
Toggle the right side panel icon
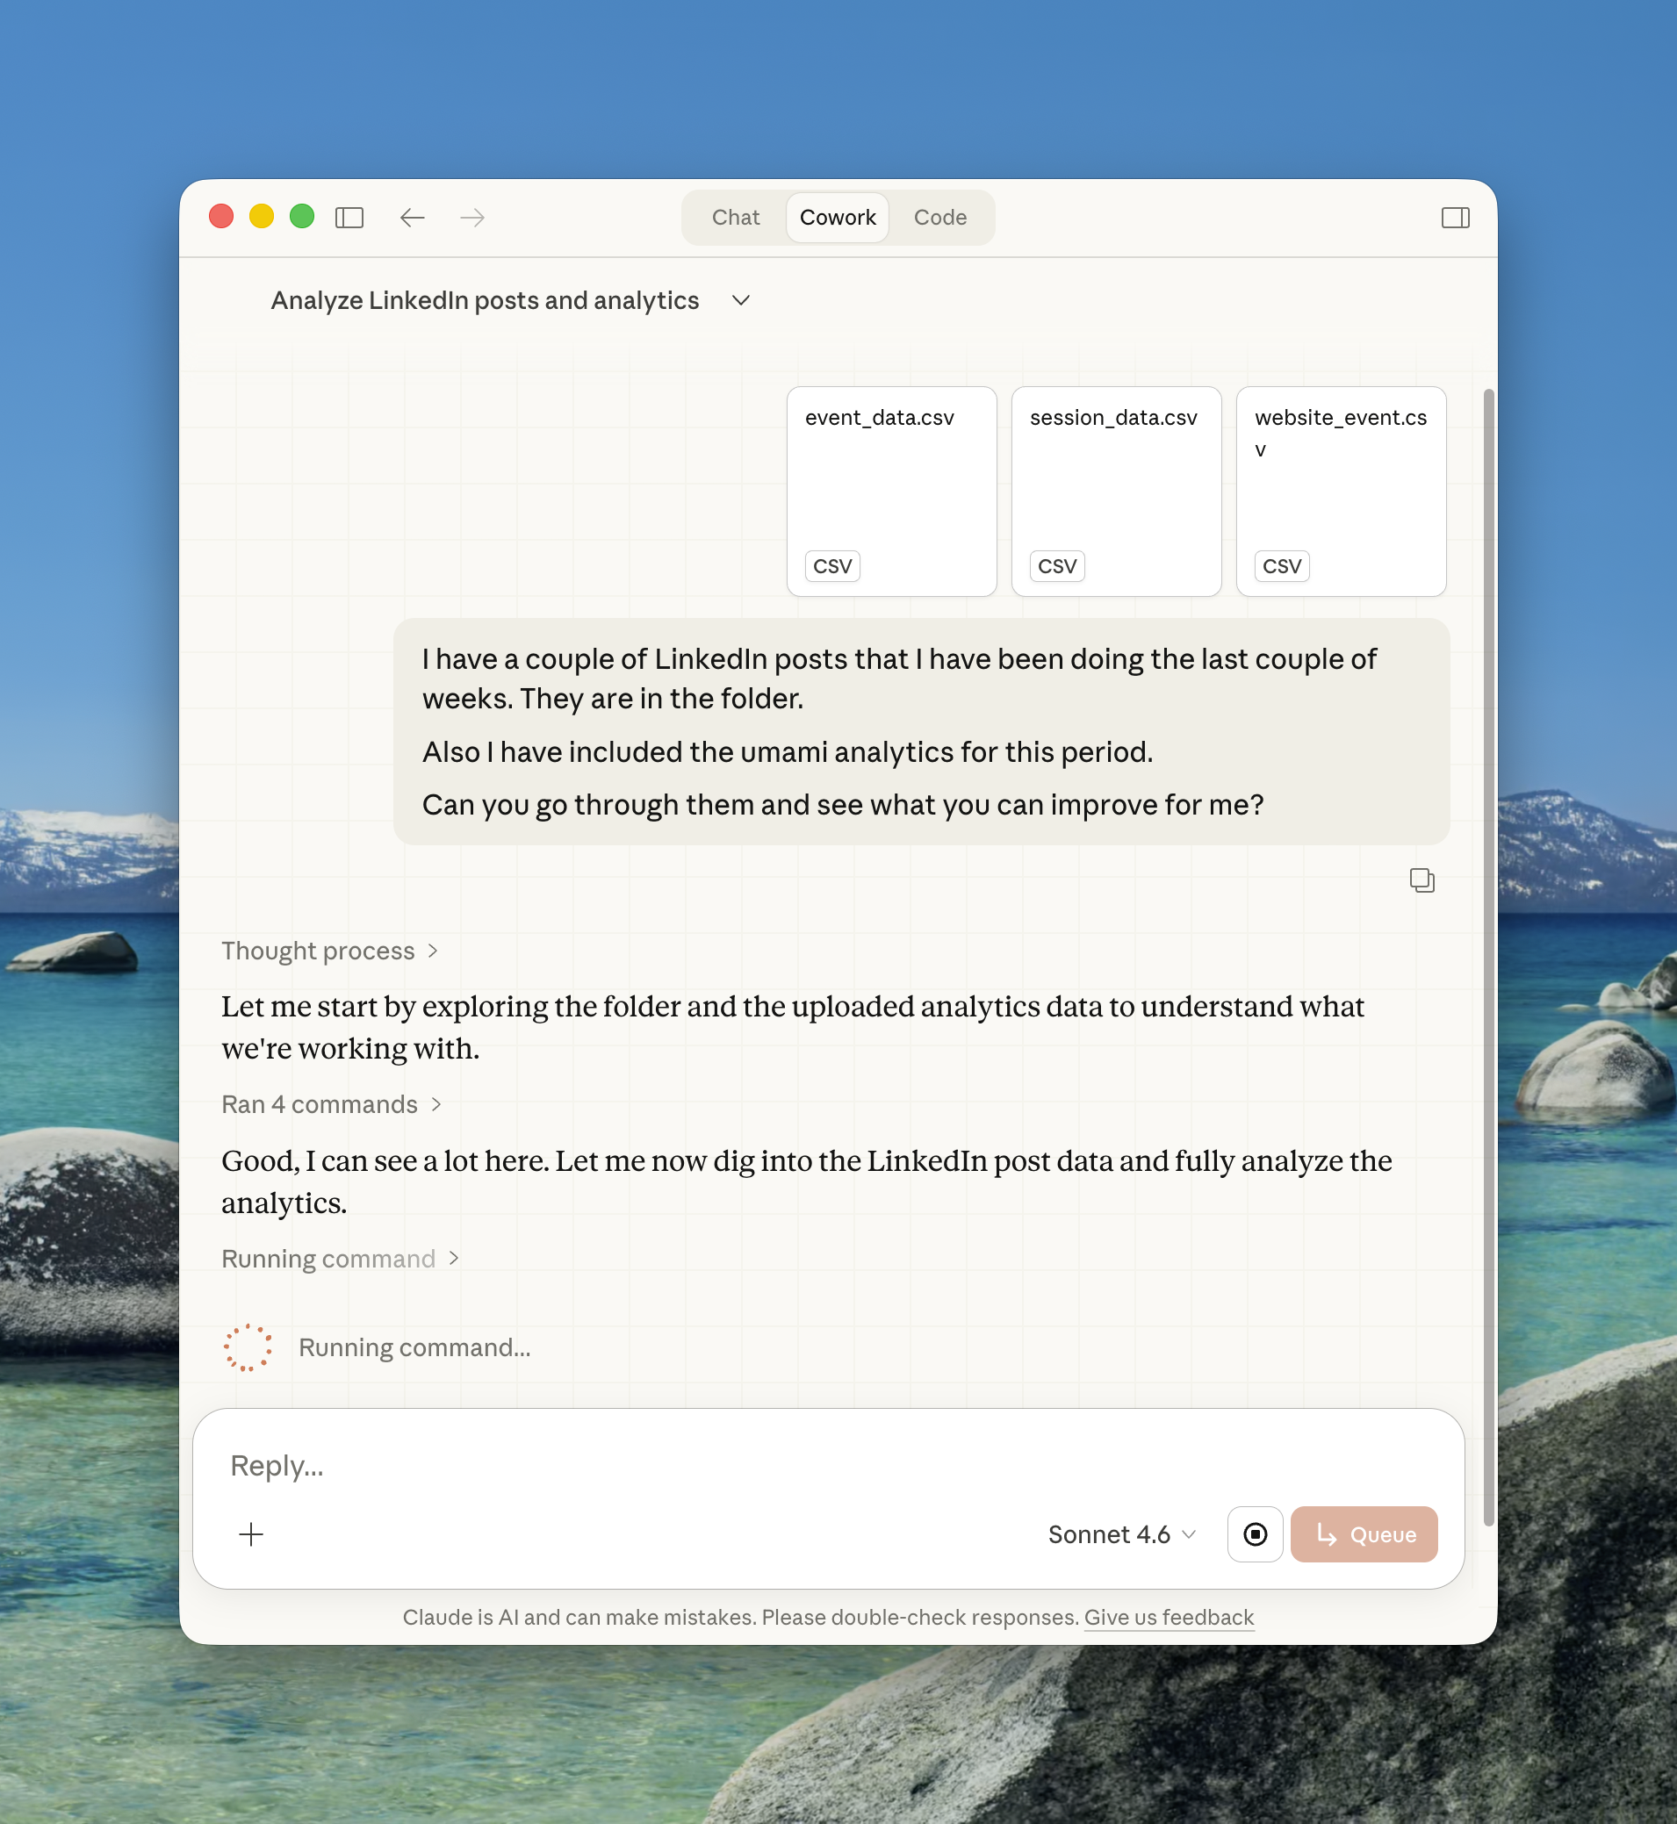(1455, 218)
